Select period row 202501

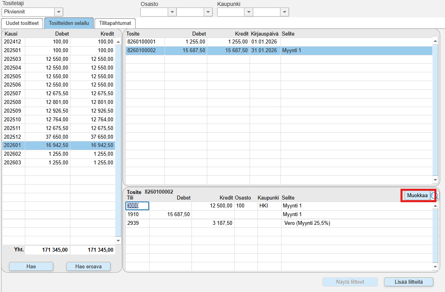(59, 51)
